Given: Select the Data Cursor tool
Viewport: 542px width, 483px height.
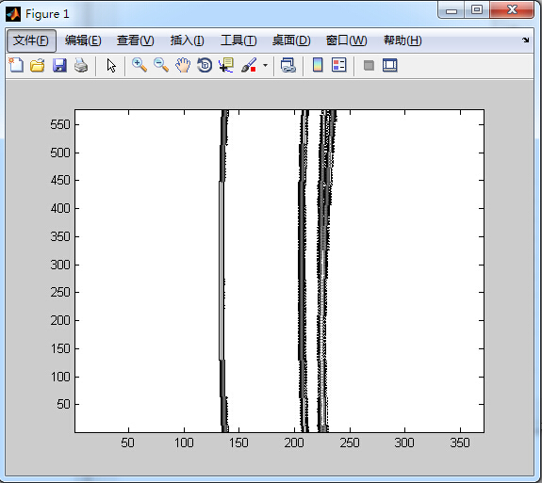Looking at the screenshot, I should tap(226, 65).
